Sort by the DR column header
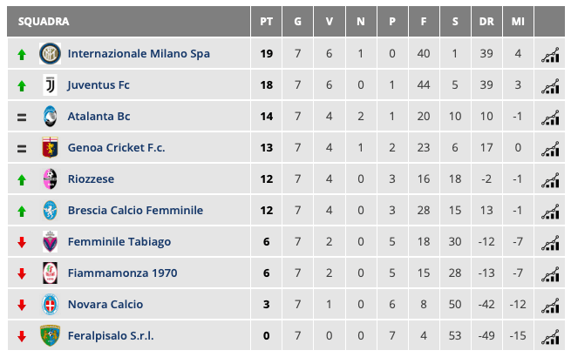Image resolution: width=571 pixels, height=357 pixels. pyautogui.click(x=486, y=22)
